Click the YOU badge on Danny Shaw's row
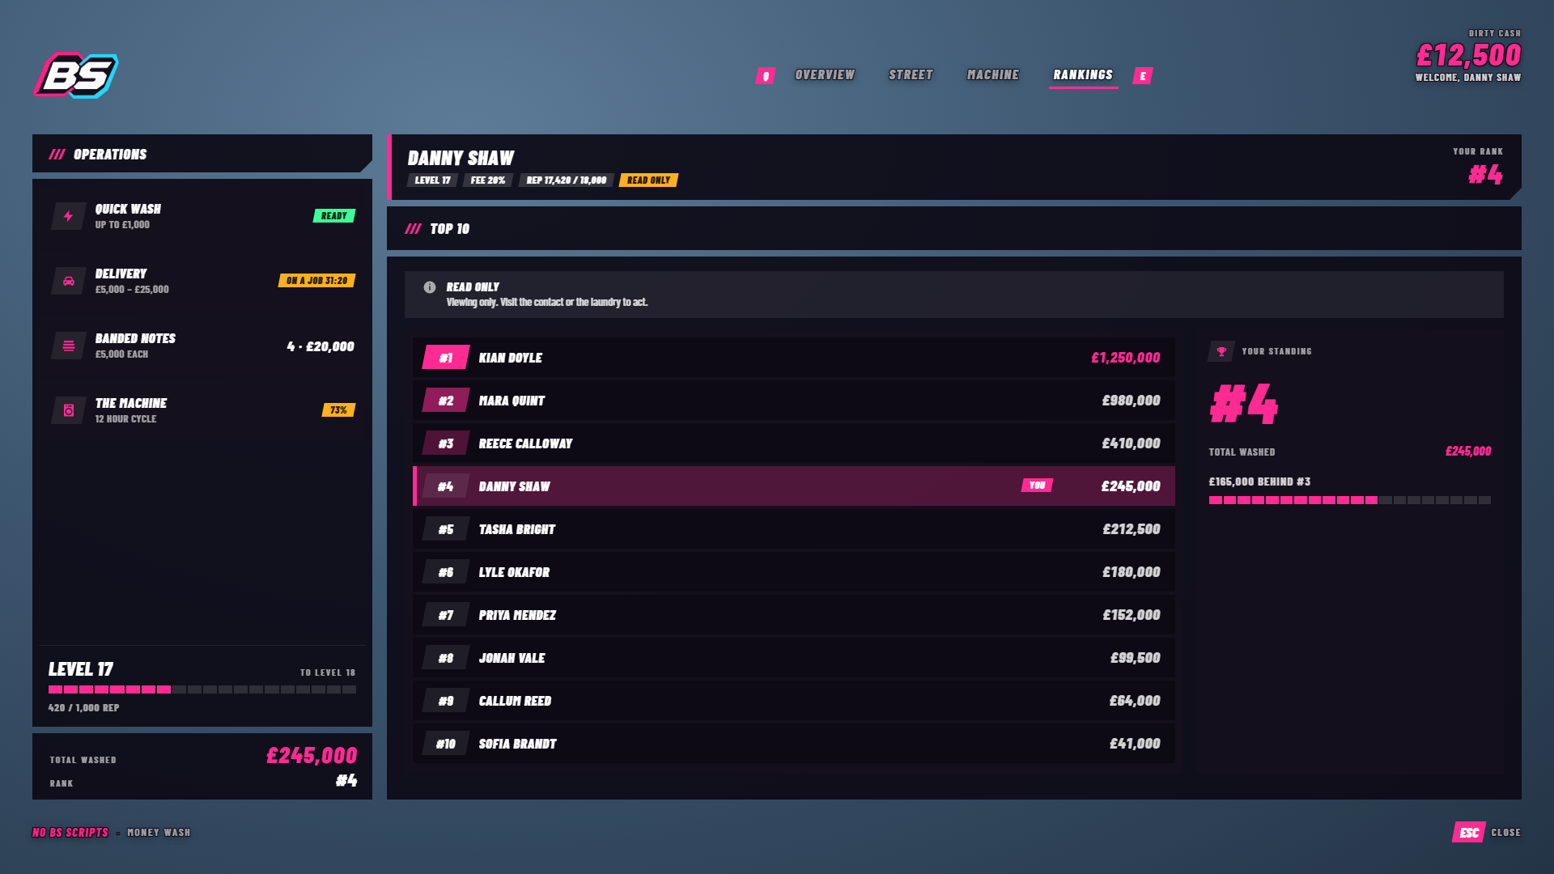The image size is (1554, 874). click(1037, 486)
